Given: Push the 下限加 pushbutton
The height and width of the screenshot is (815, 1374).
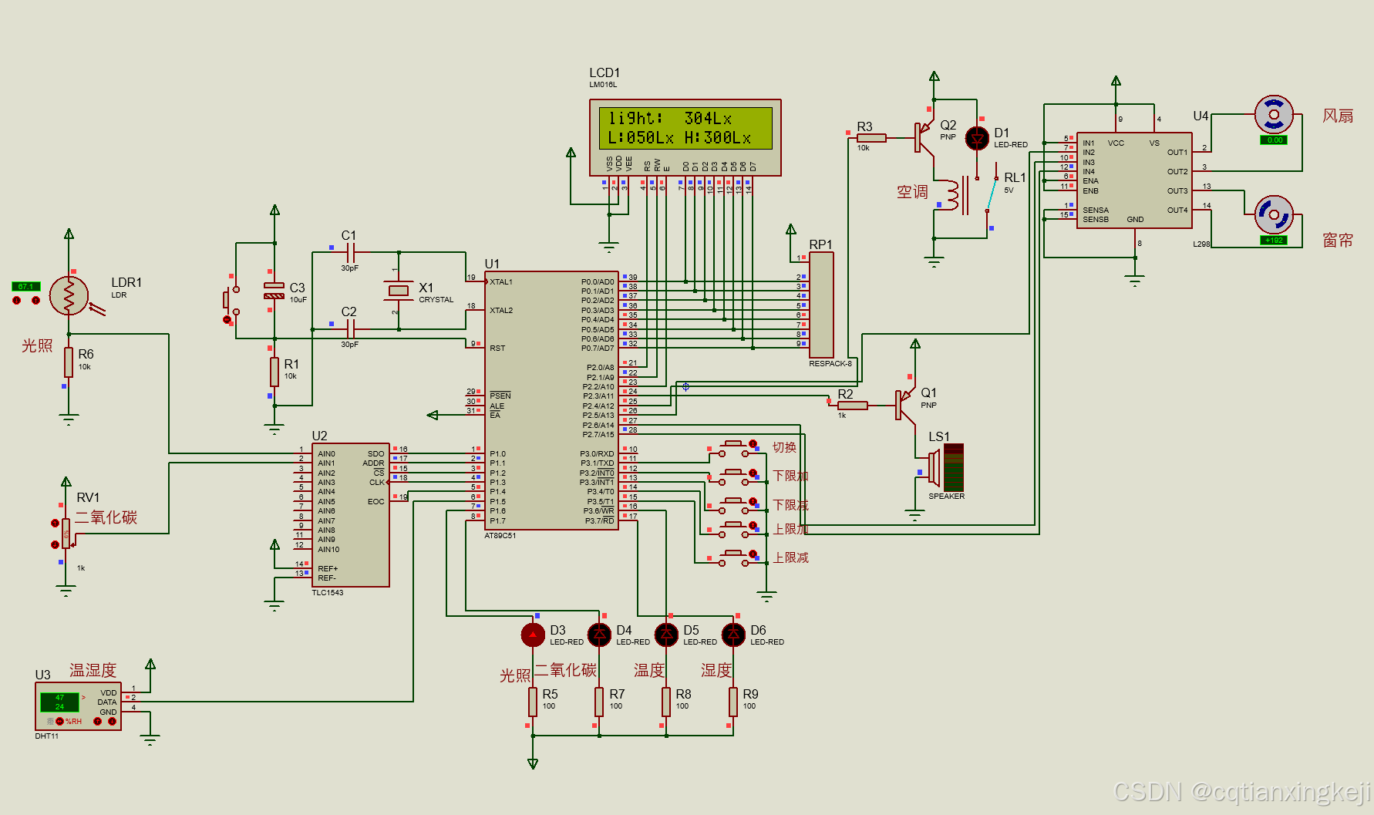Looking at the screenshot, I should tap(733, 476).
